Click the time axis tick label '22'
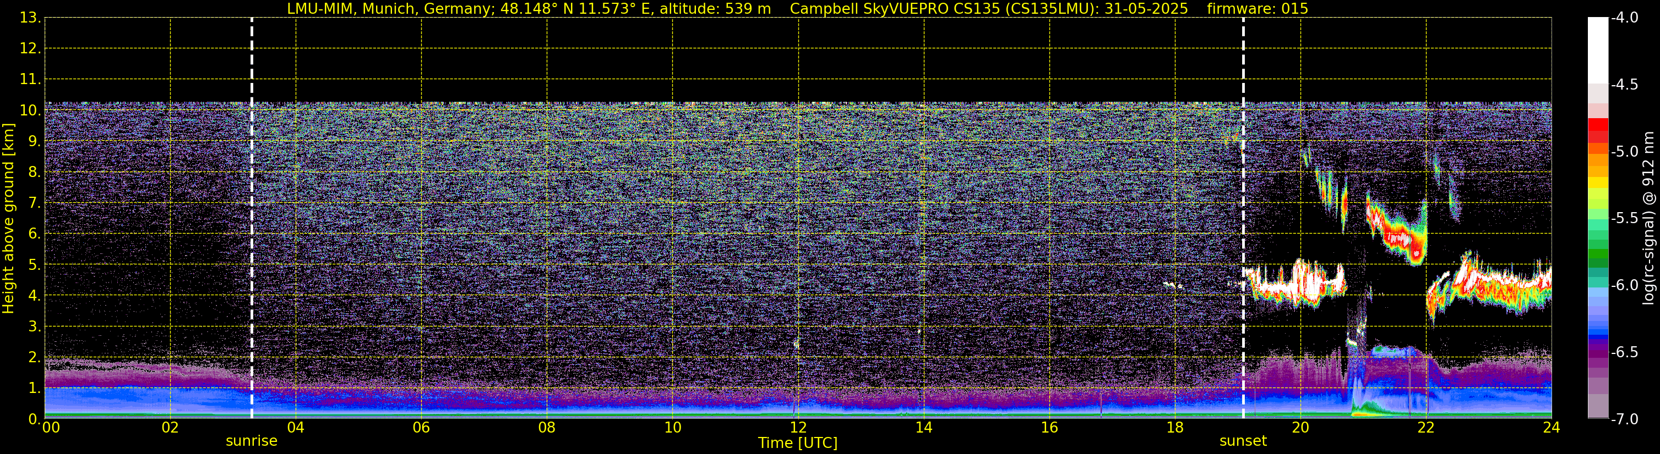This screenshot has width=1660, height=454. pyautogui.click(x=1426, y=428)
